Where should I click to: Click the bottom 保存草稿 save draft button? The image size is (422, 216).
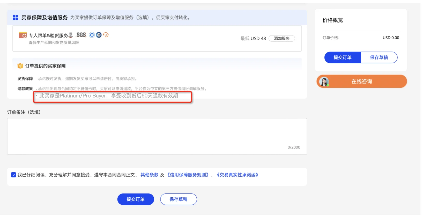[179, 199]
